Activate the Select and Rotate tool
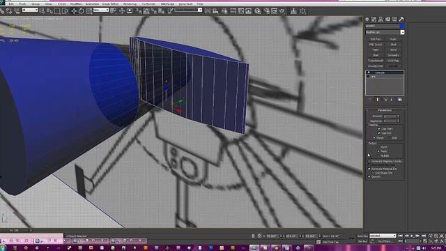Image resolution: width=446 pixels, height=251 pixels. coord(82,11)
